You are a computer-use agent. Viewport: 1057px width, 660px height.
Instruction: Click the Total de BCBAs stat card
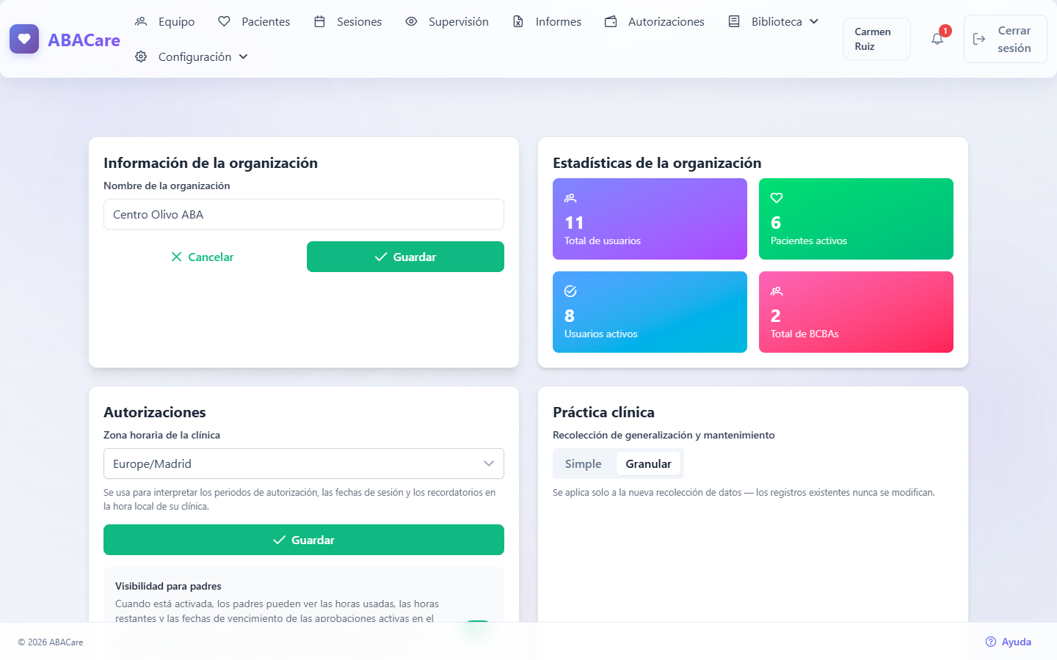(x=856, y=312)
